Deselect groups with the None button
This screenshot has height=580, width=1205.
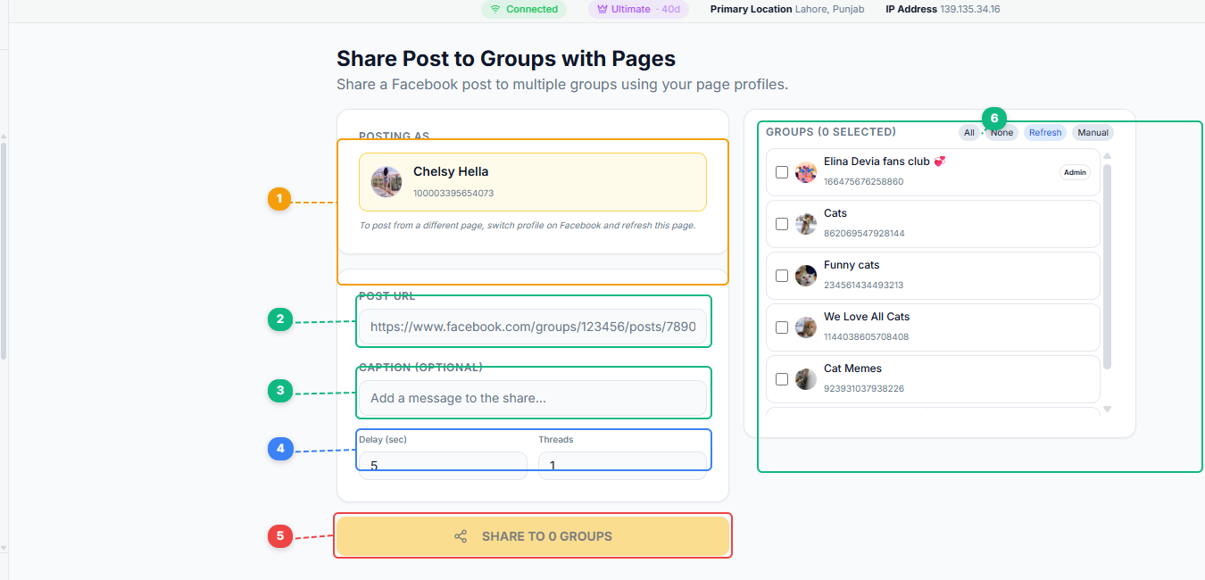[1002, 133]
